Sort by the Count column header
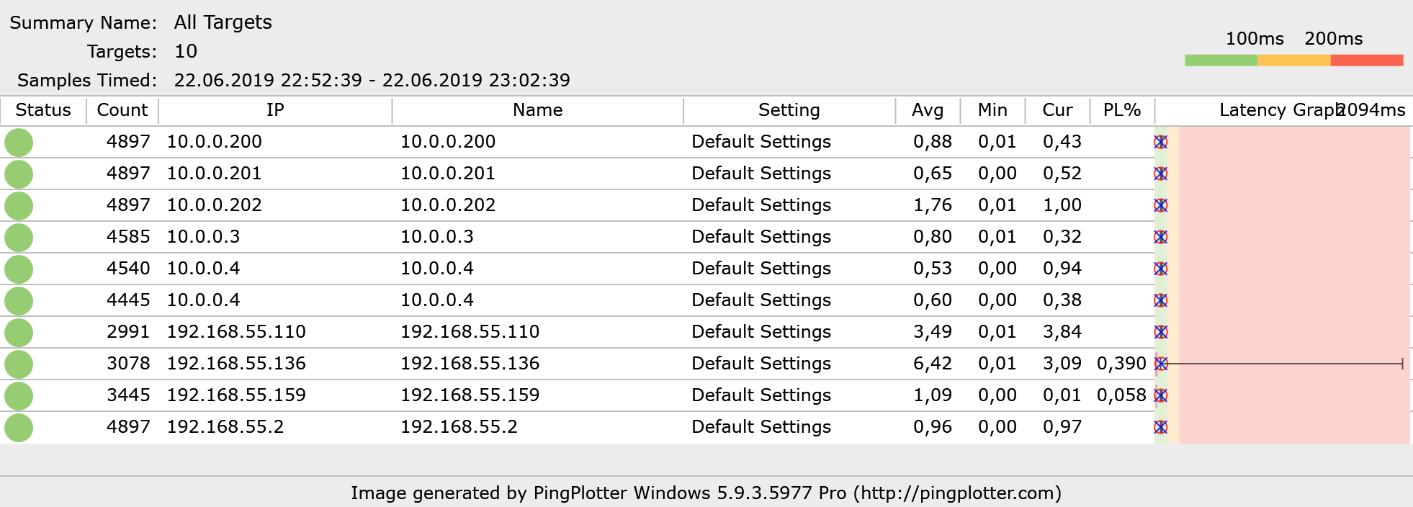The image size is (1413, 507). click(122, 110)
